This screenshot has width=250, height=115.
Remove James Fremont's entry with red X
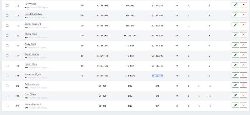[243, 105]
